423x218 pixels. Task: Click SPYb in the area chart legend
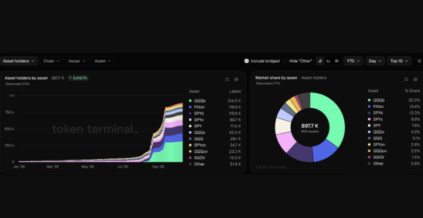coord(199,114)
